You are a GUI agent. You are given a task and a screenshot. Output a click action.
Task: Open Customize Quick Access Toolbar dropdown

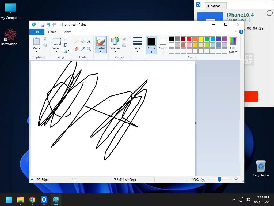point(59,25)
